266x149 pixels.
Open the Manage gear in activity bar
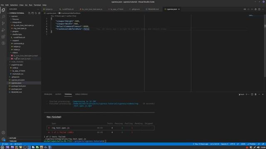pos(3,139)
